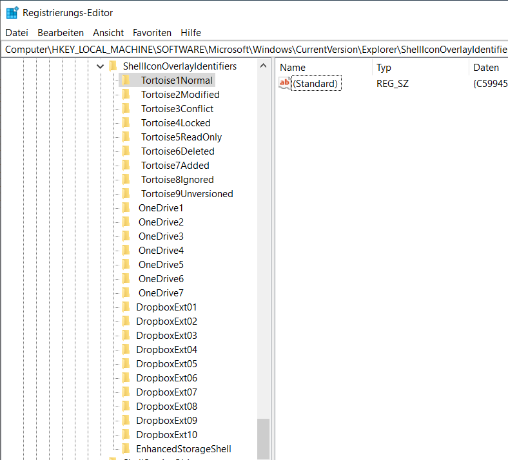
Task: Open the Favoriten menu
Action: [x=152, y=32]
